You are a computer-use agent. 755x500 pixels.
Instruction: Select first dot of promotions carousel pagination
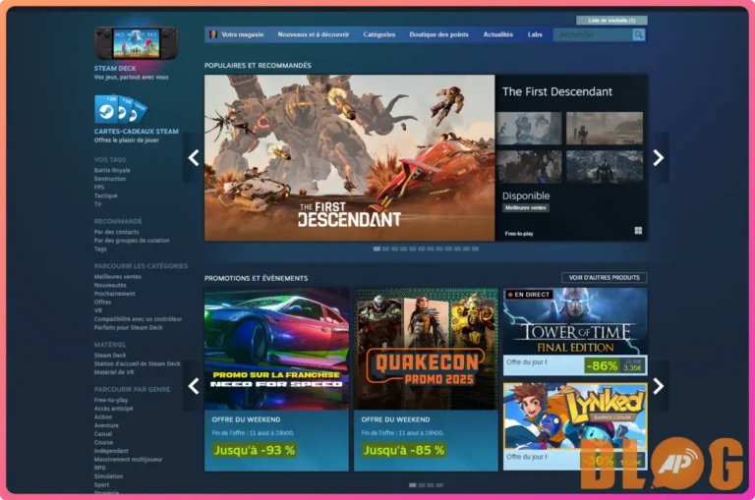412,485
